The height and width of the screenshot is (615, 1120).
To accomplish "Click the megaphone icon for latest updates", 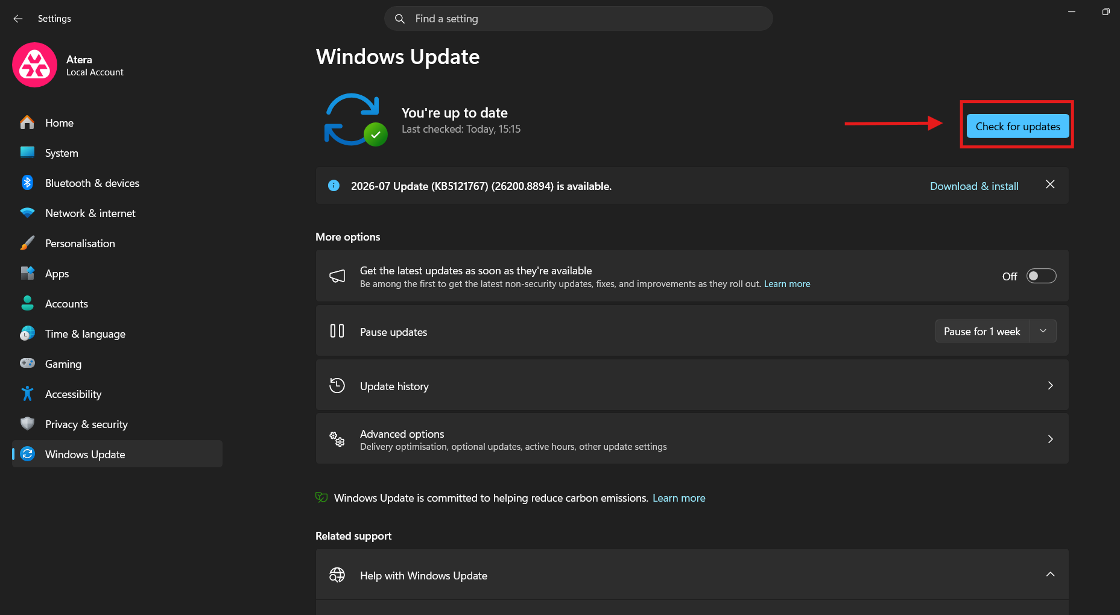I will [x=337, y=276].
